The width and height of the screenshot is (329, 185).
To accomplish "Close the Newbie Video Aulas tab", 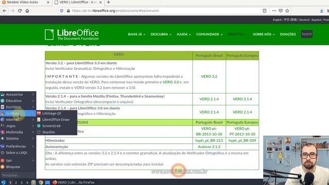I will (48, 2).
